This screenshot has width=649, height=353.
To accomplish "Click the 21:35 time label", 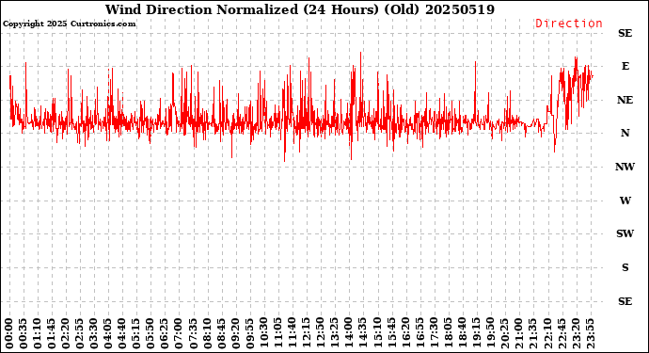I will [x=532, y=334].
